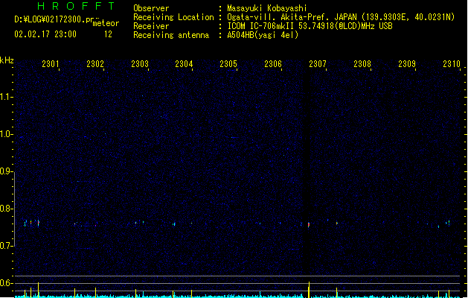Select the ICOM IC-706mkII receiver description

[310, 26]
